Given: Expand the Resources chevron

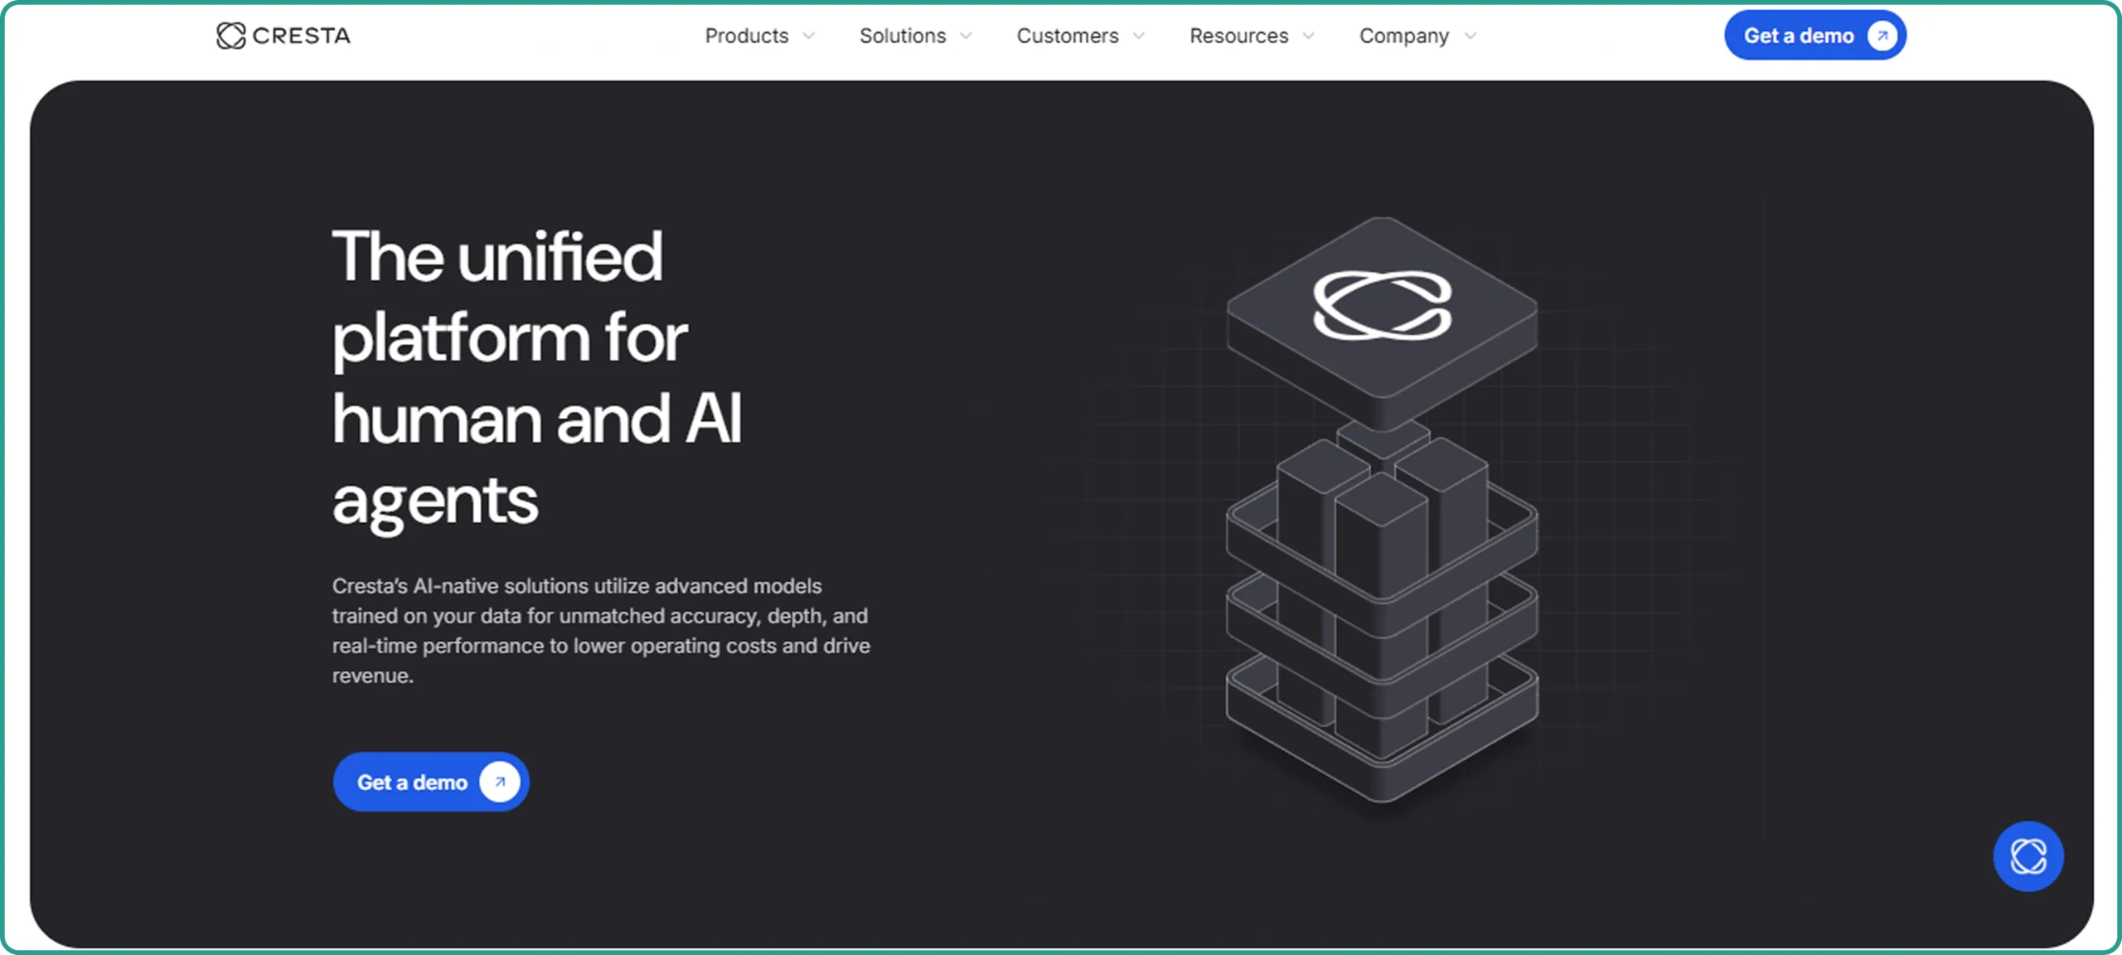Looking at the screenshot, I should tap(1309, 36).
